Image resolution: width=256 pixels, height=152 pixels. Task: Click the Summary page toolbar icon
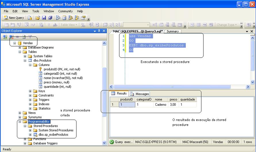[x=64, y=18]
